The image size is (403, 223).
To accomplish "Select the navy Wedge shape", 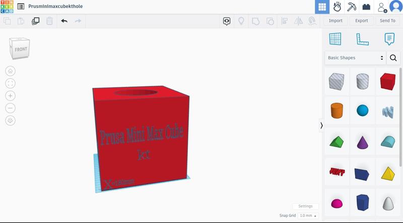I will point(362,174).
